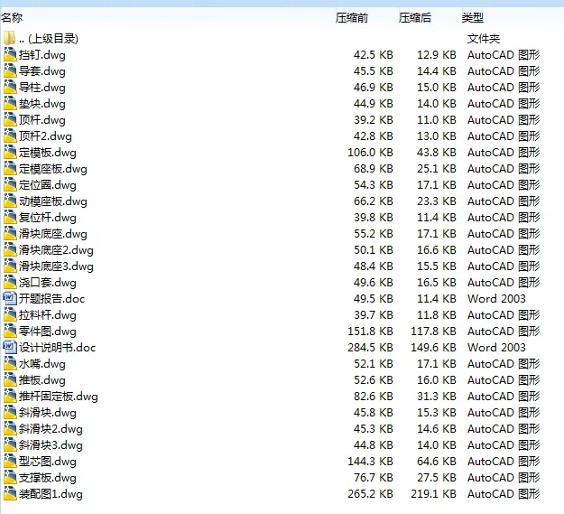
Task: Sort by the 压缩前 column header
Action: (352, 17)
